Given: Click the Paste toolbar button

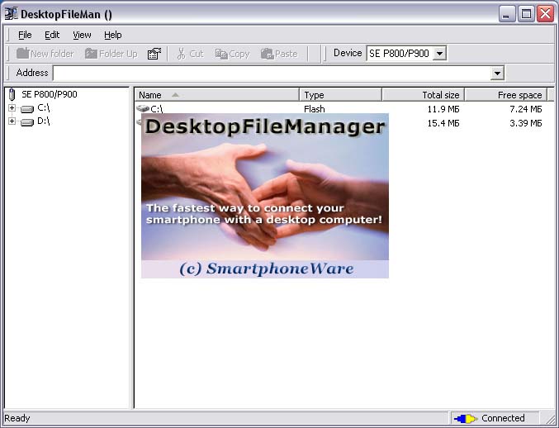Looking at the screenshot, I should click(279, 54).
